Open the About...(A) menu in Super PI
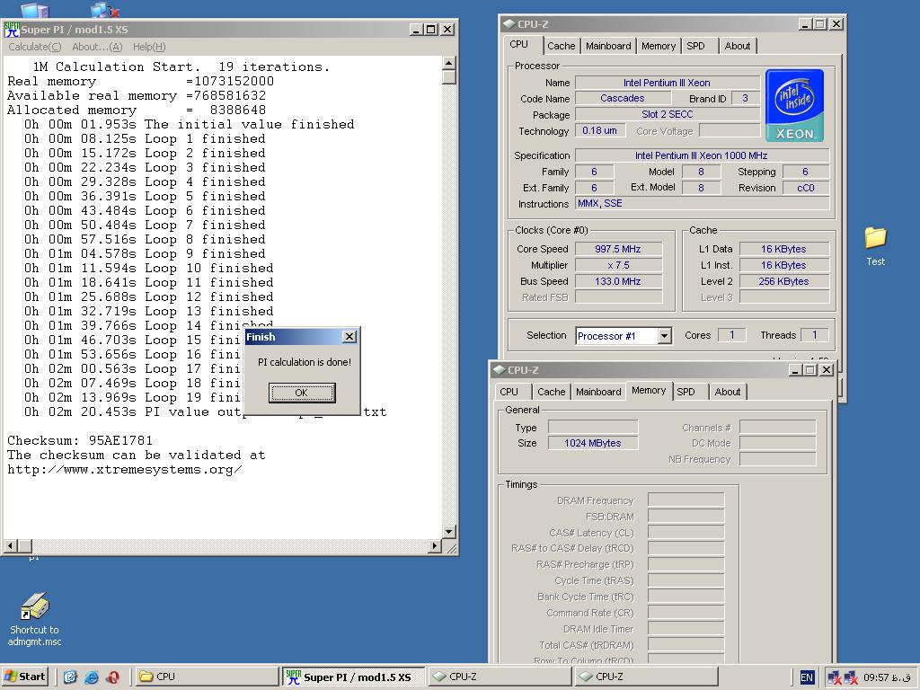Image resolution: width=920 pixels, height=690 pixels. 97,47
